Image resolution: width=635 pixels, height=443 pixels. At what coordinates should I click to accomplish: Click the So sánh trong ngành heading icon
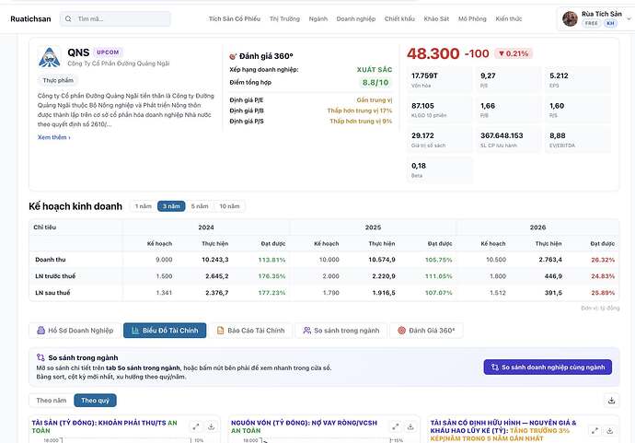[x=40, y=357]
